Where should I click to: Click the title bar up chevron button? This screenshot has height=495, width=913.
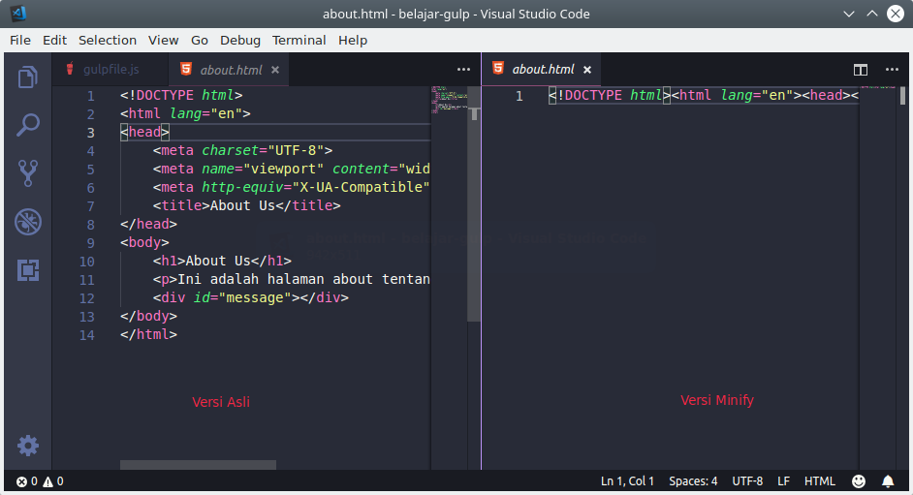click(871, 14)
